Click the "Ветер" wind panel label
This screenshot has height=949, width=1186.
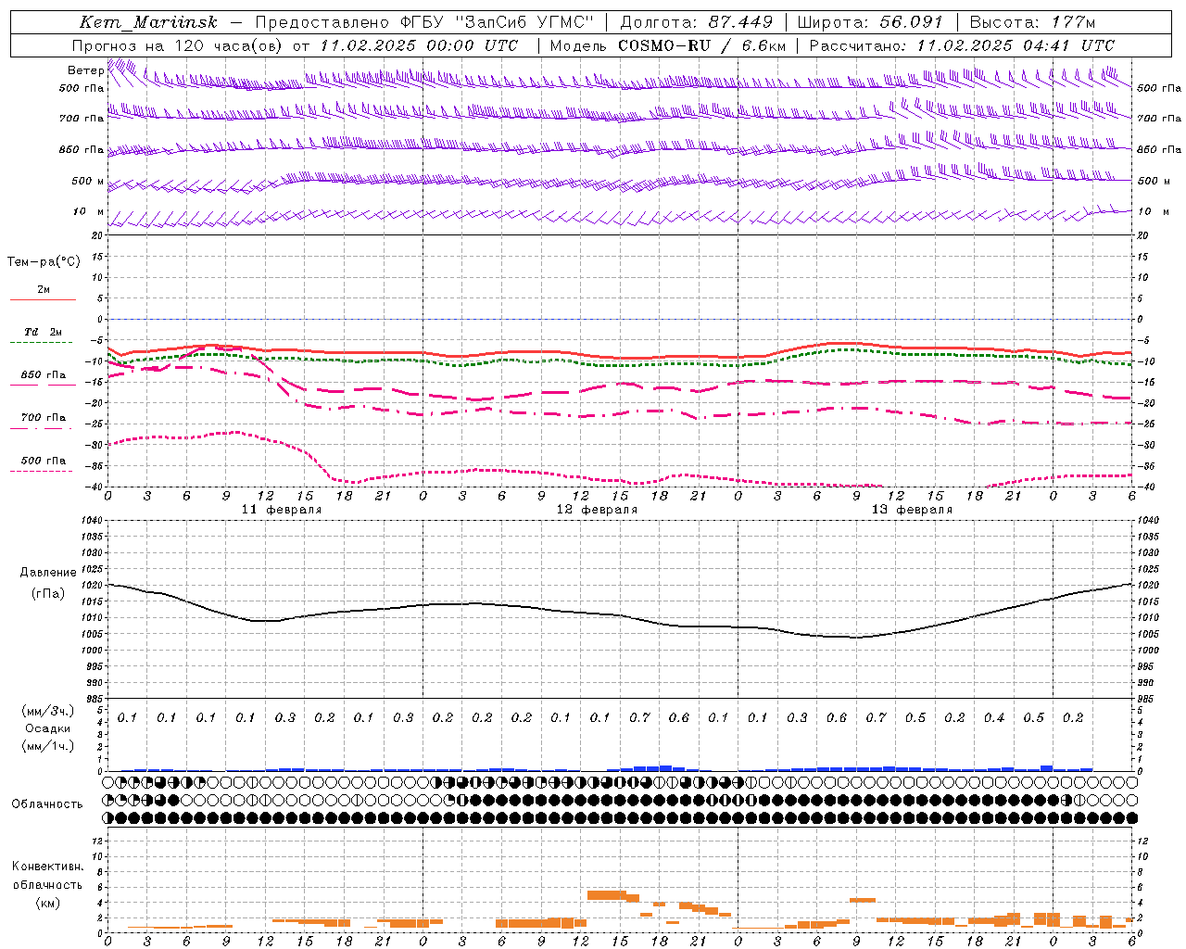pos(86,70)
